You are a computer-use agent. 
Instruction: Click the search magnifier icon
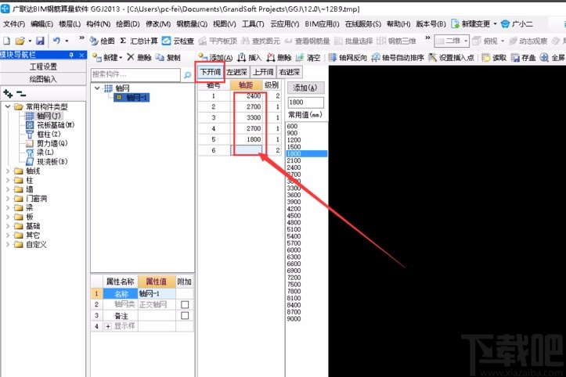[x=187, y=74]
